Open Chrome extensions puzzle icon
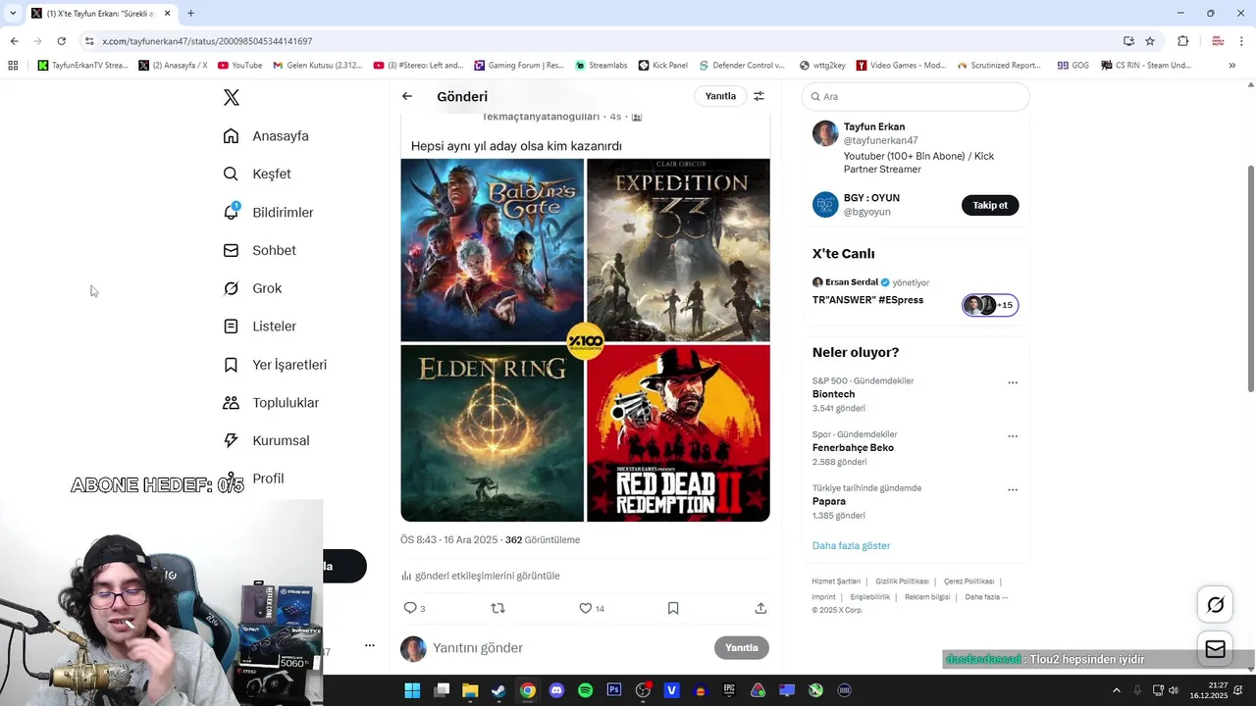Viewport: 1256px width, 706px height. pyautogui.click(x=1182, y=41)
